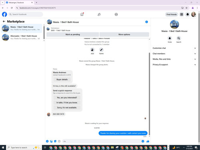
Task: Expand the Chat members section
Action: pyautogui.click(x=174, y=54)
